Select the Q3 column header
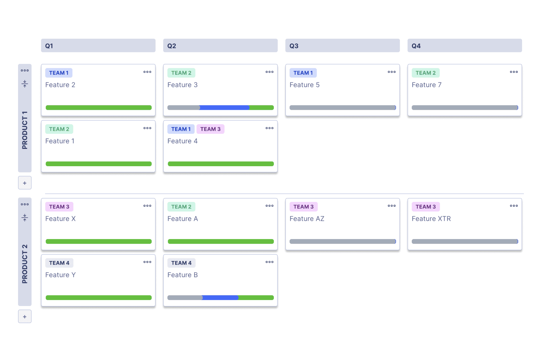Screen dimensions: 541x360 pos(342,45)
